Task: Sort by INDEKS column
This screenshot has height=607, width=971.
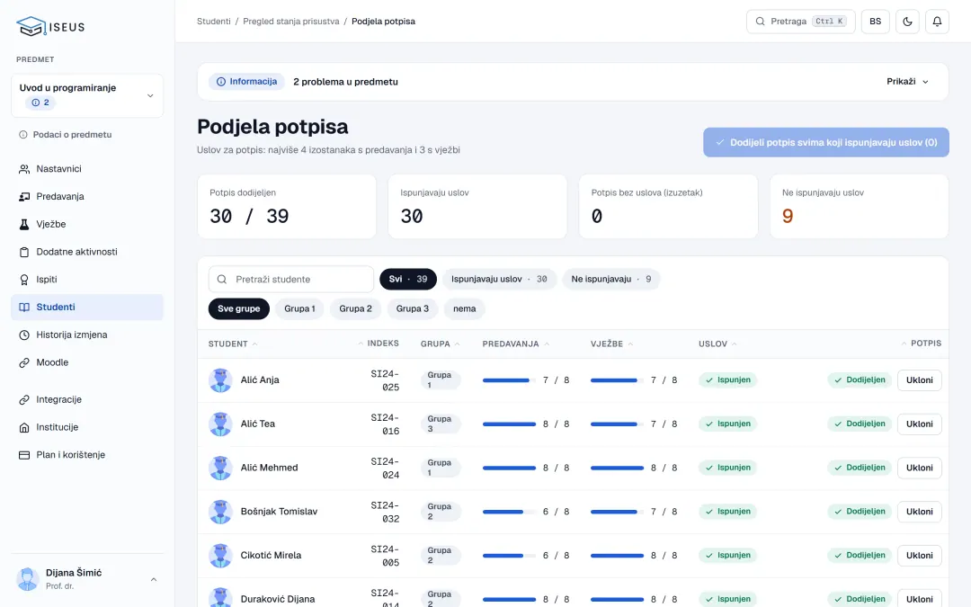Action: coord(379,344)
